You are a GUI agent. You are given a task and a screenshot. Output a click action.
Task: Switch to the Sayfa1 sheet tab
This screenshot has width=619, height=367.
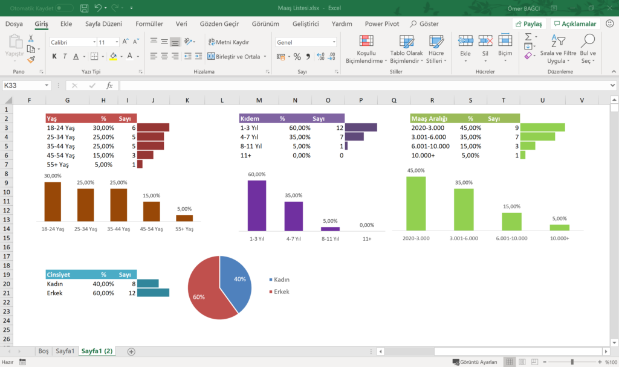[65, 351]
